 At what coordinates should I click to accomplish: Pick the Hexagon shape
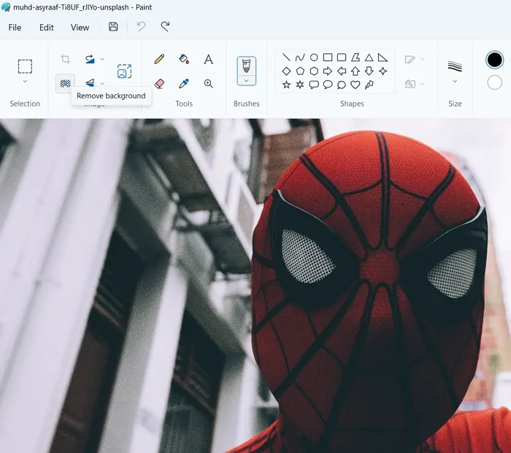pyautogui.click(x=314, y=71)
